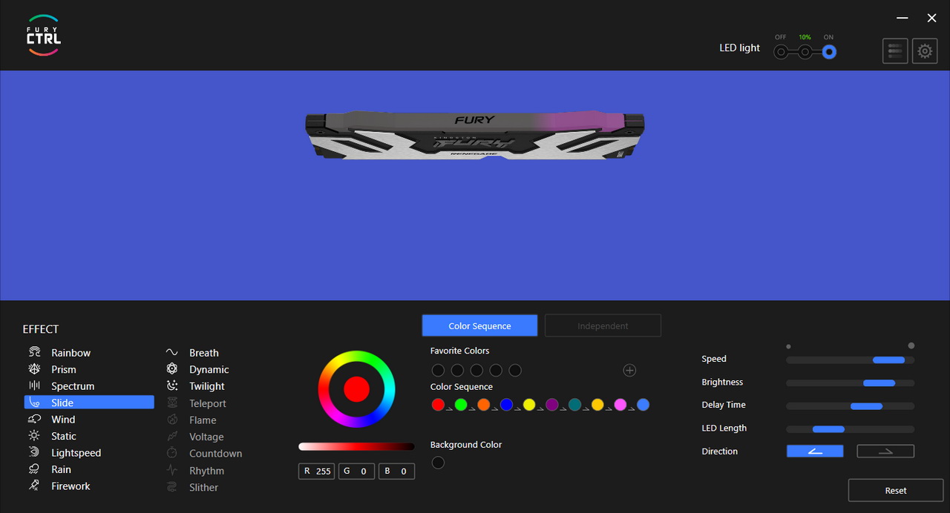The width and height of the screenshot is (950, 513).
Task: Switch to Color Sequence tab
Action: tap(479, 325)
